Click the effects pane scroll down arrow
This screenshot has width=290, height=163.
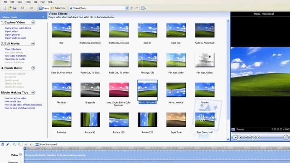[x=228, y=139]
